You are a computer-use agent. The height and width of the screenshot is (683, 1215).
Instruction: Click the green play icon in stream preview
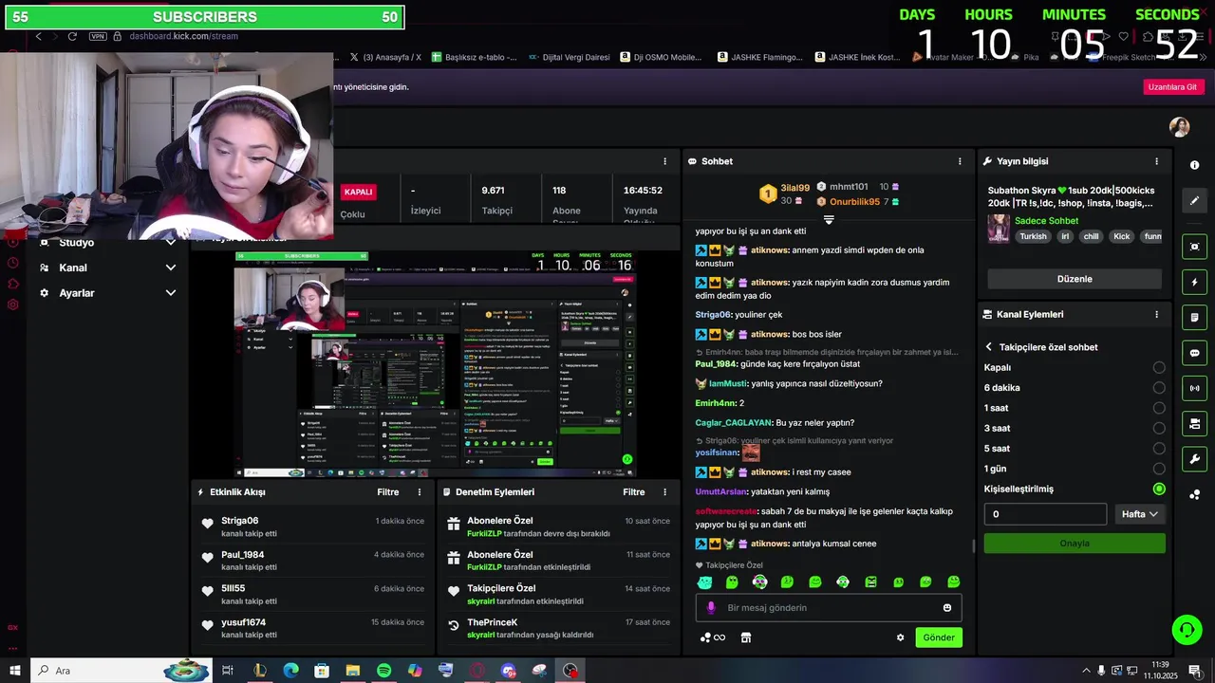(627, 459)
